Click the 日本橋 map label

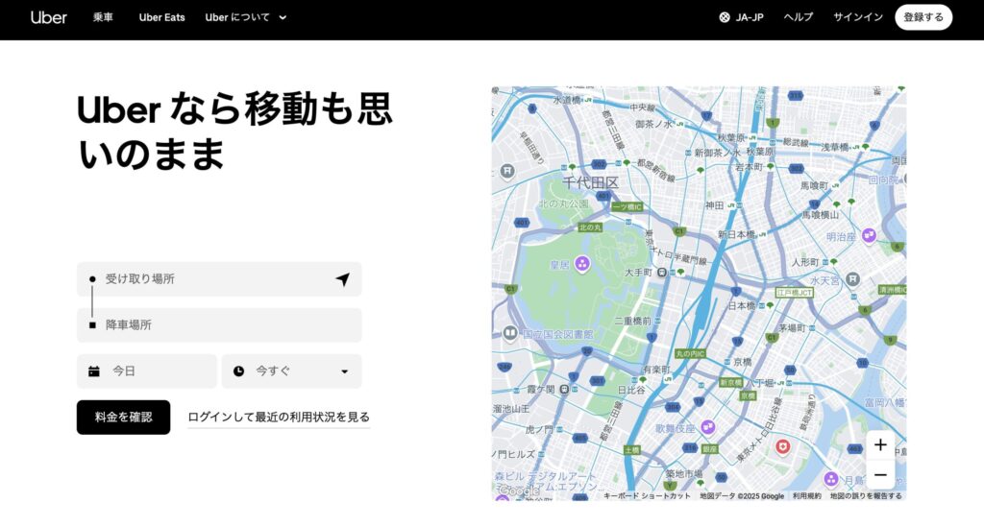coord(741,305)
